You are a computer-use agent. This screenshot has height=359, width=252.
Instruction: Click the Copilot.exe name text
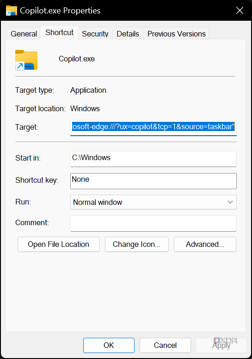click(77, 59)
